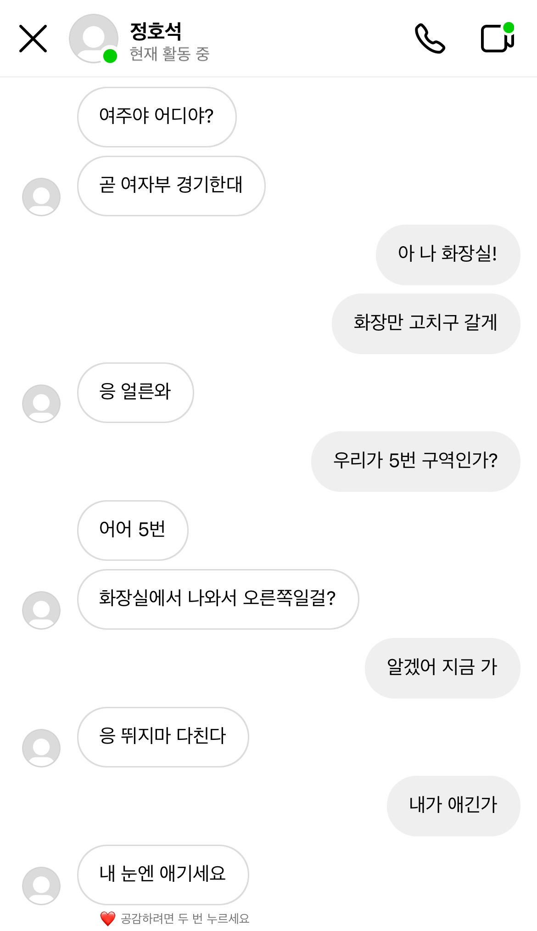Select the message '여주야 어디야?'
Image resolution: width=537 pixels, height=931 pixels.
point(157,117)
